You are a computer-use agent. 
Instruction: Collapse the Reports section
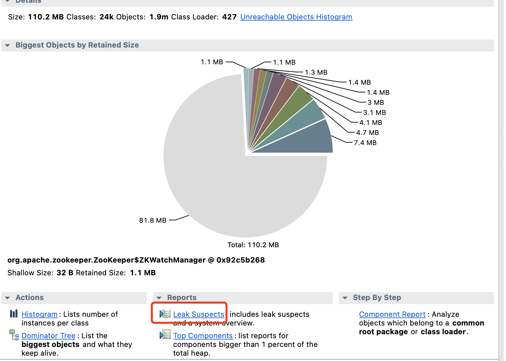click(159, 298)
